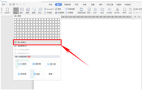Open the 云服务 tab

[119, 5]
